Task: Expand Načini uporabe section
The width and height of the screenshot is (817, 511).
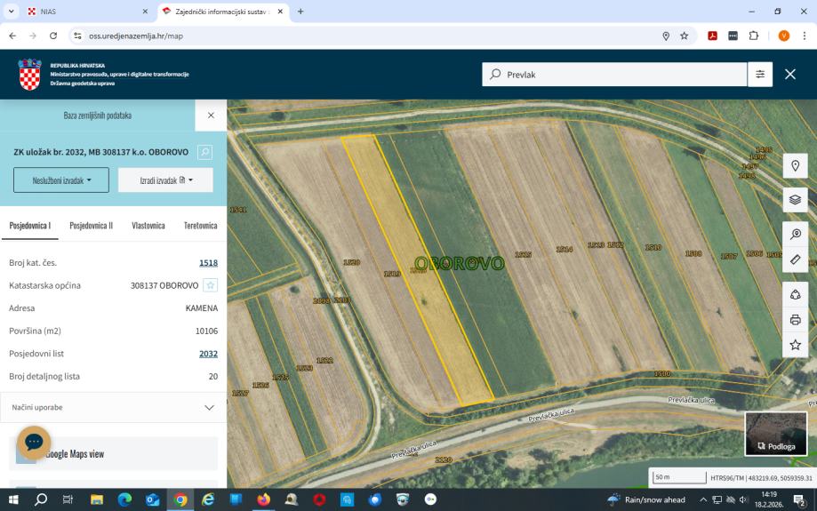Action: coord(113,407)
